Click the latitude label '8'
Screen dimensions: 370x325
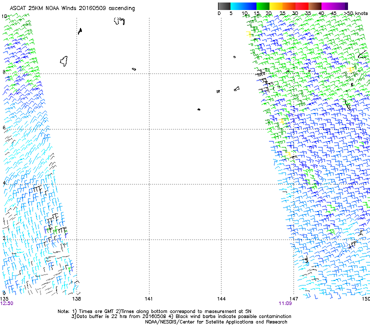pyautogui.click(x=4, y=72)
